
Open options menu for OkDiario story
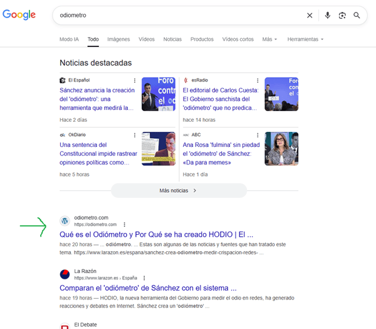tap(135, 135)
